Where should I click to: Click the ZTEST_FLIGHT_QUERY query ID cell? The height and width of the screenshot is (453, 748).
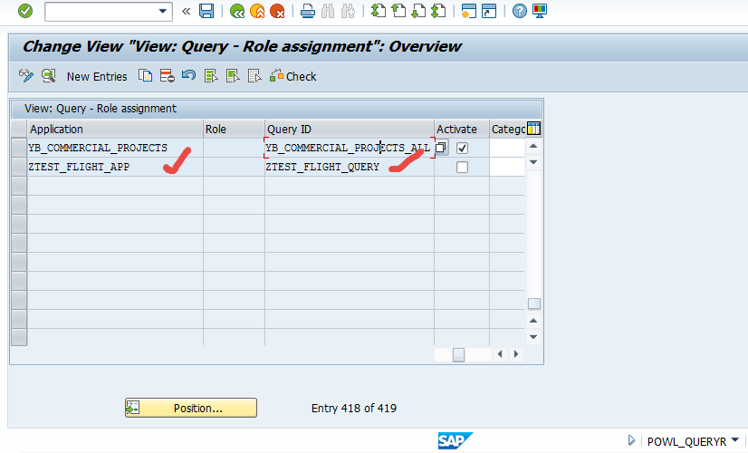(350, 167)
